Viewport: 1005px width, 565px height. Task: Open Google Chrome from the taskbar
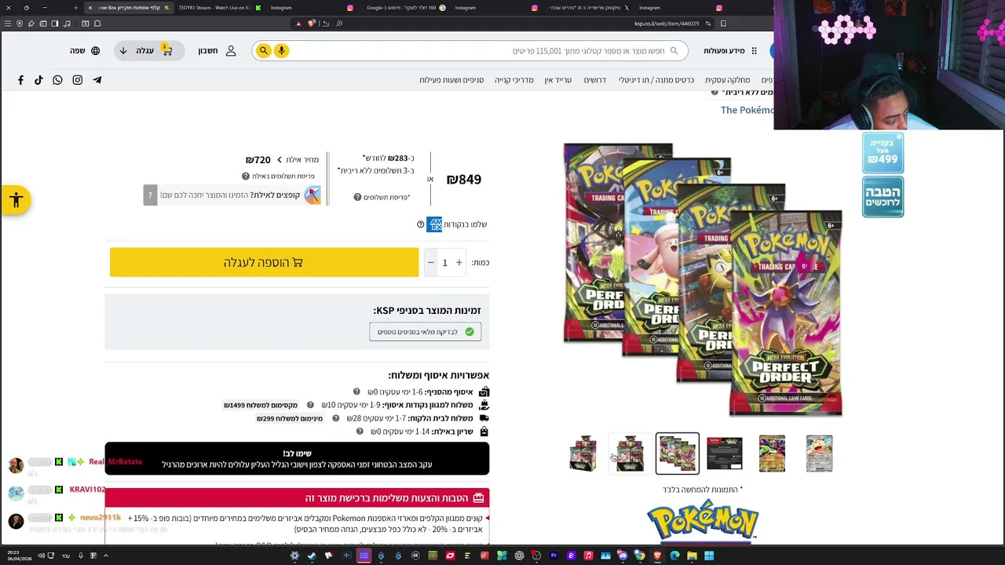[x=640, y=556]
